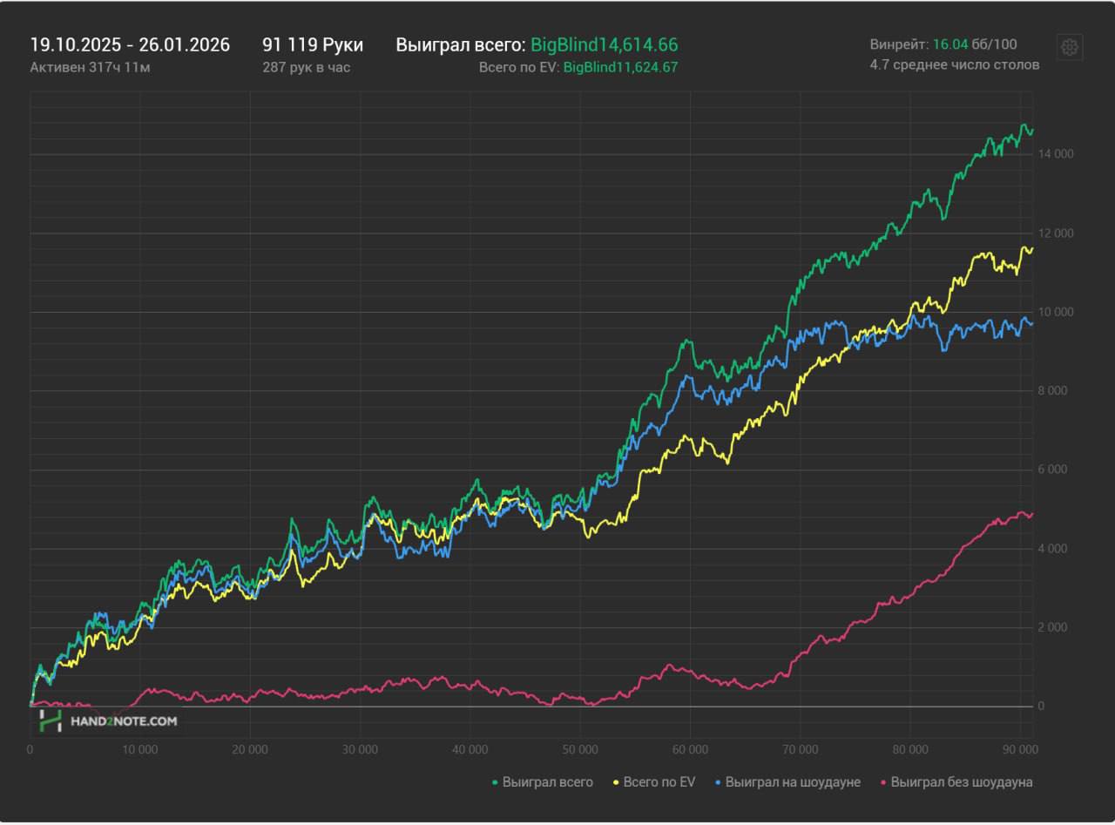Click the 10 000 label on vertical axis
The width and height of the screenshot is (1115, 825).
1055,312
